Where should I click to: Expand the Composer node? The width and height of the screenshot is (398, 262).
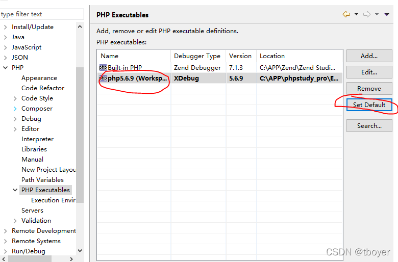tap(15, 109)
